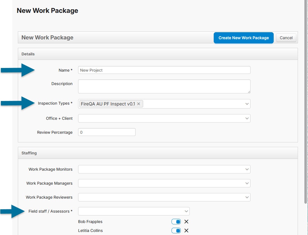Open Office + Client dropdown
The width and height of the screenshot is (308, 235).
coord(247,118)
